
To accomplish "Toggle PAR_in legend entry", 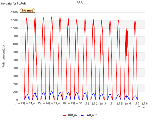I will coord(70,115).
